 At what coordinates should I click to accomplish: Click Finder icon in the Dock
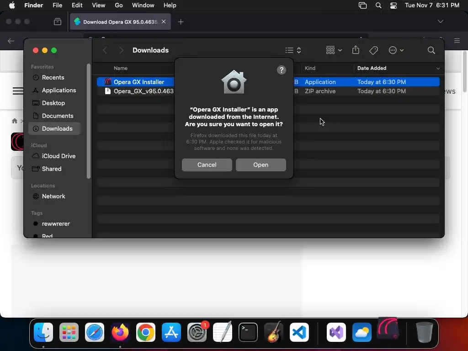[x=43, y=332]
